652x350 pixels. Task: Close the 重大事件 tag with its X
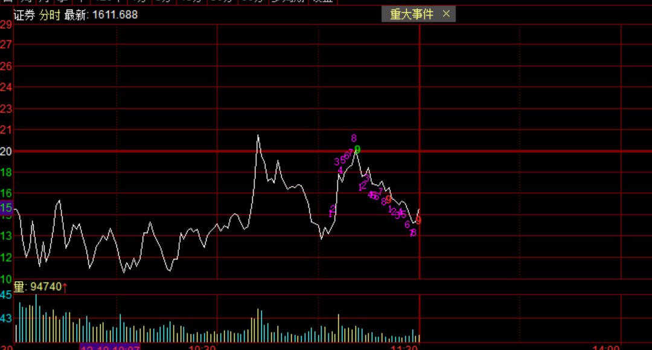[446, 14]
